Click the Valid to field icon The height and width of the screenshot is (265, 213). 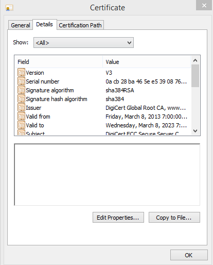[x=21, y=125]
